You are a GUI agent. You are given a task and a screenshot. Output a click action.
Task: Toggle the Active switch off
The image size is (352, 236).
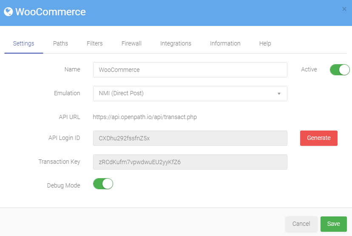(340, 70)
